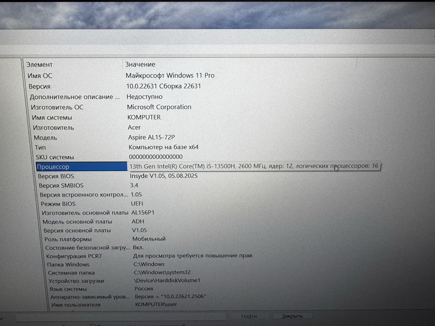The image size is (435, 326).
Task: Select the "Изготовитель ОС" row
Action: (x=57, y=107)
